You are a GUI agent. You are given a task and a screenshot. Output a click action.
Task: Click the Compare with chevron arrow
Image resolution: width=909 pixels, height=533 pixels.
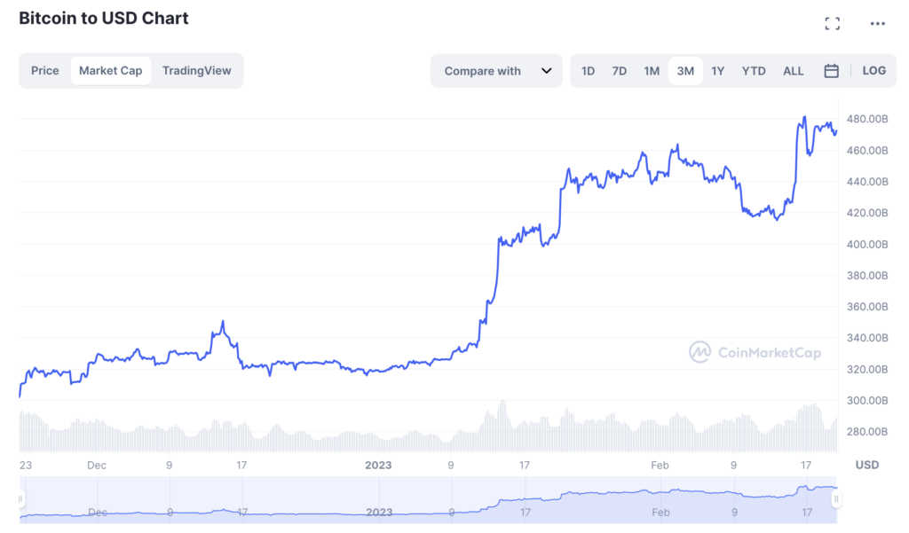click(546, 71)
